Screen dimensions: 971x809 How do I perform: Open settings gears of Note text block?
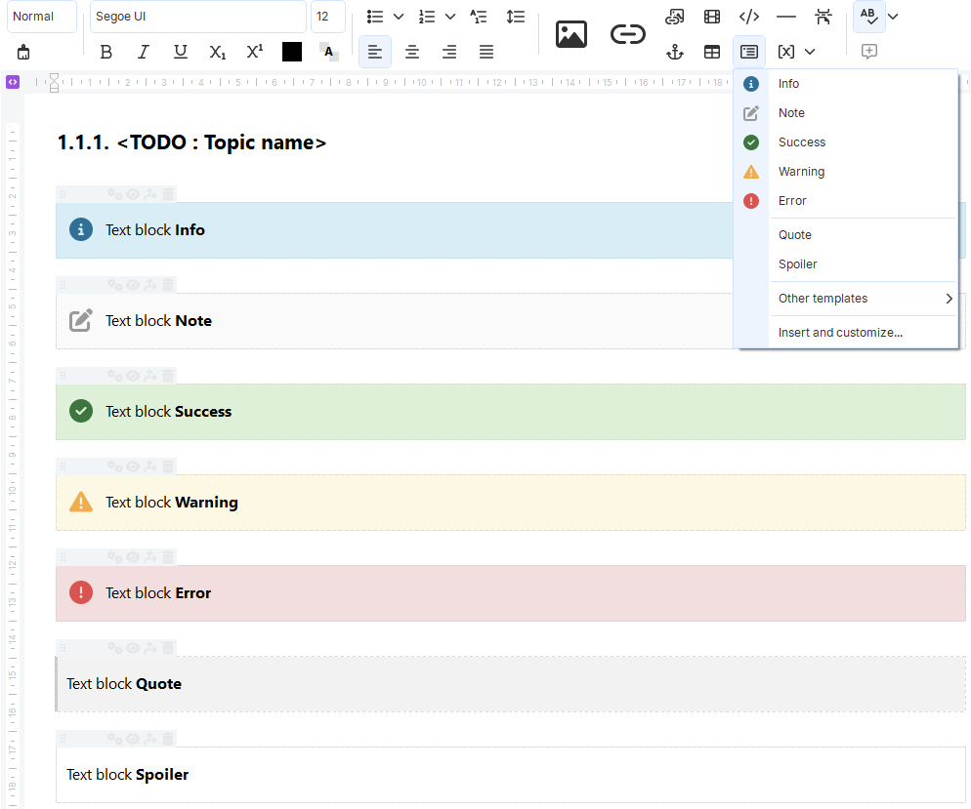point(114,285)
